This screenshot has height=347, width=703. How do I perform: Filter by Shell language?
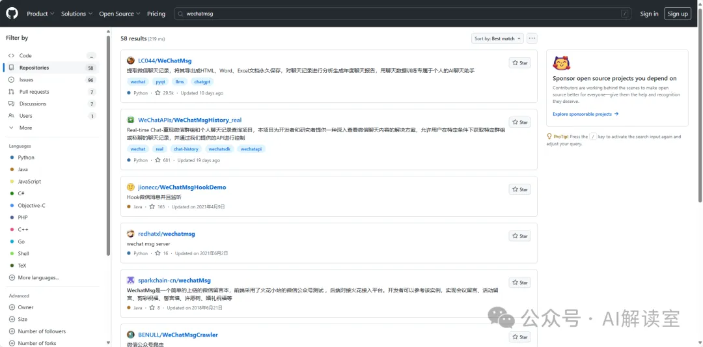(23, 253)
